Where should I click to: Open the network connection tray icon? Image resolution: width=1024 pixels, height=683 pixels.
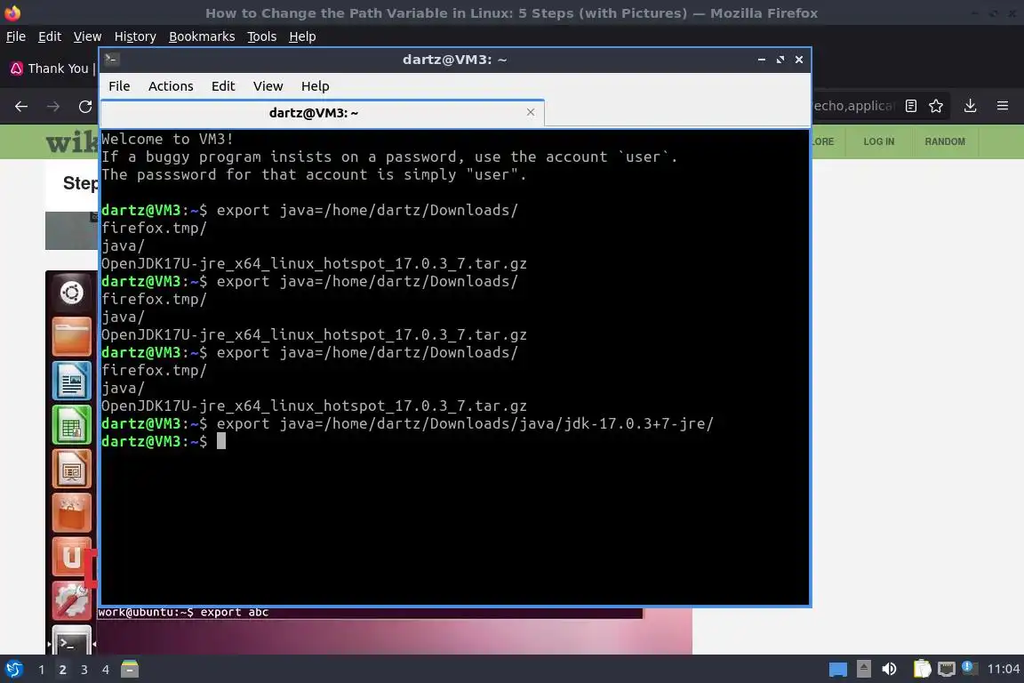tap(947, 670)
